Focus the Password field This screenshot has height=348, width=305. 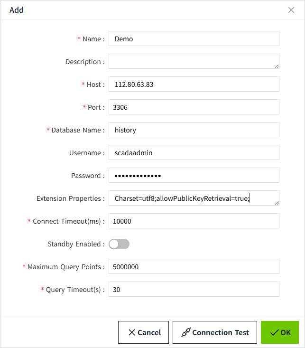coord(194,176)
